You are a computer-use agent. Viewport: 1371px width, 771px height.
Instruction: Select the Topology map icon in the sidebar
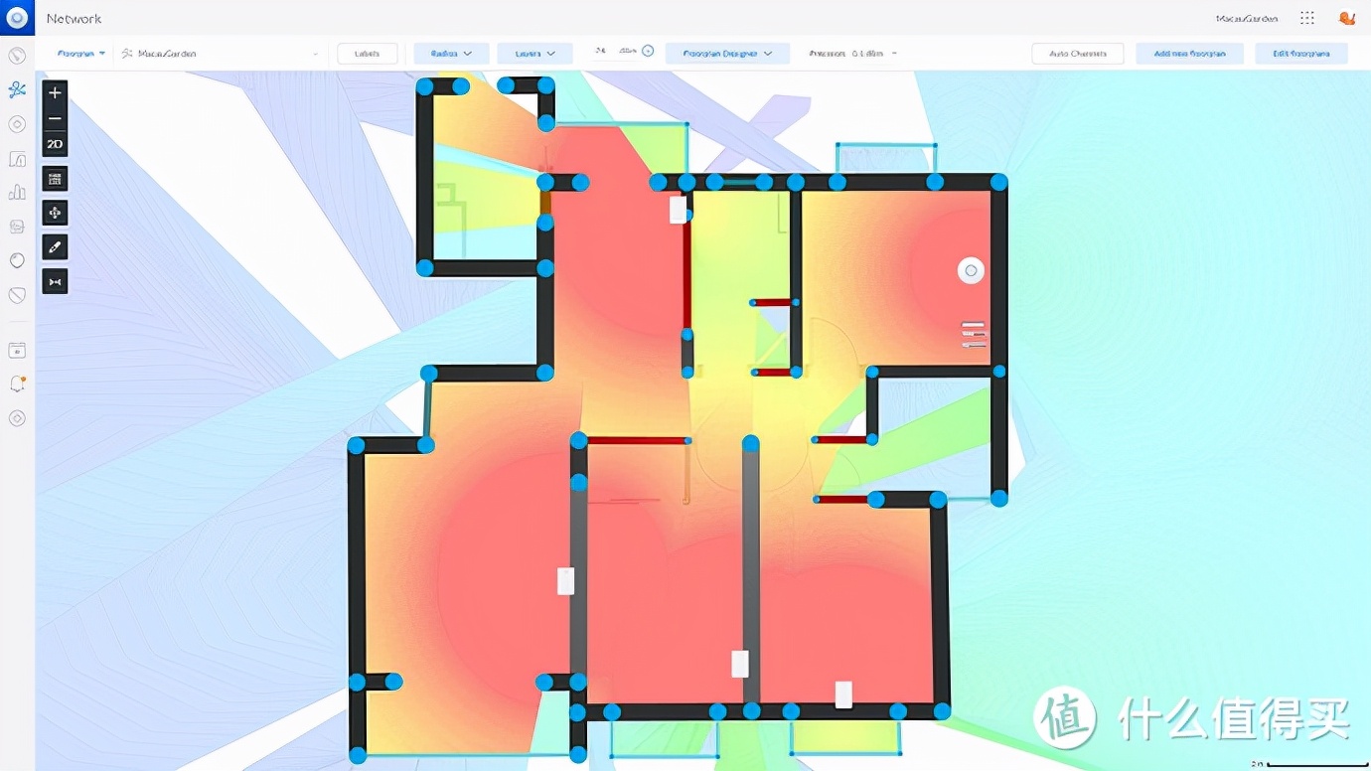(x=17, y=90)
